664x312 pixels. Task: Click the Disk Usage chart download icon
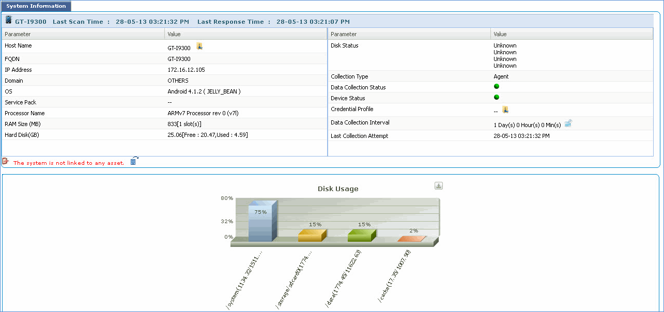(439, 186)
